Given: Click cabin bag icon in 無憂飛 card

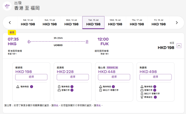Looking at the screenshot, I should 142,90.
